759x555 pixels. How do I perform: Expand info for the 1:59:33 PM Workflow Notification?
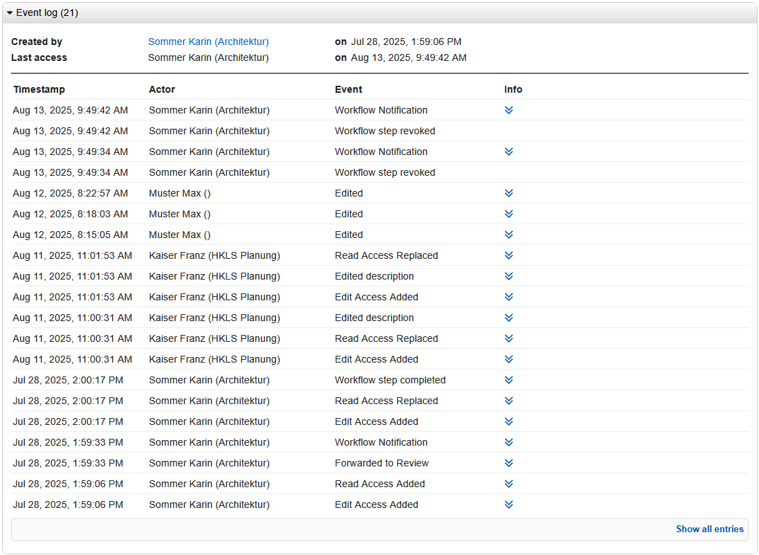coord(509,442)
